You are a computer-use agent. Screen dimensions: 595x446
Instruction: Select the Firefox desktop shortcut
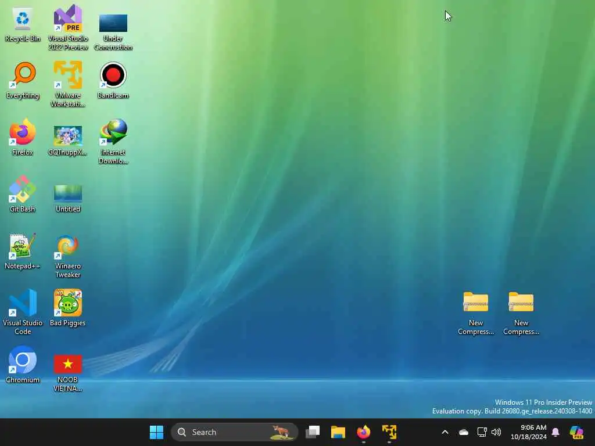pyautogui.click(x=23, y=137)
